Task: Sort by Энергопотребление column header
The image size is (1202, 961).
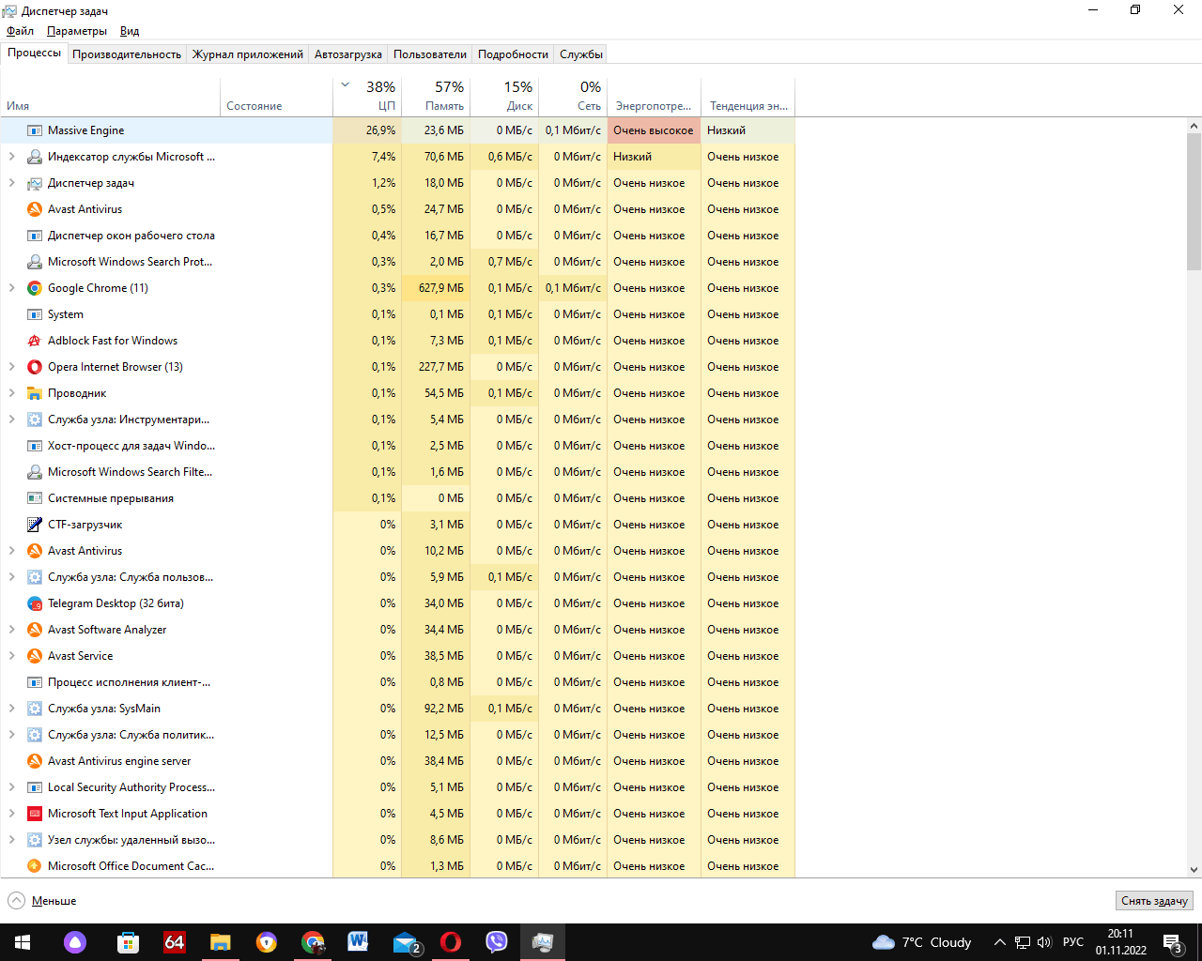Action: 654,97
